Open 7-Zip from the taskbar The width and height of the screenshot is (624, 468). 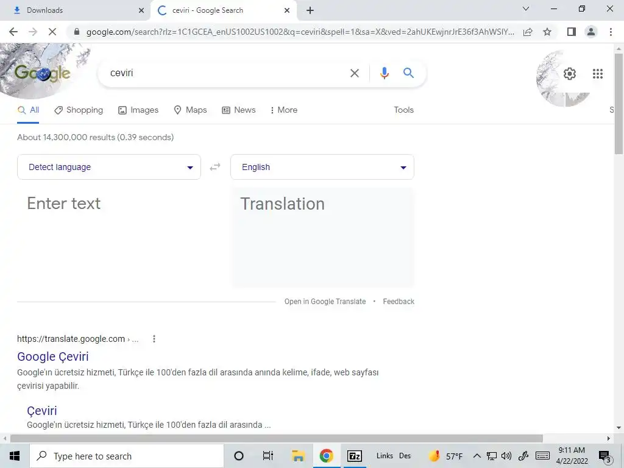tap(355, 456)
